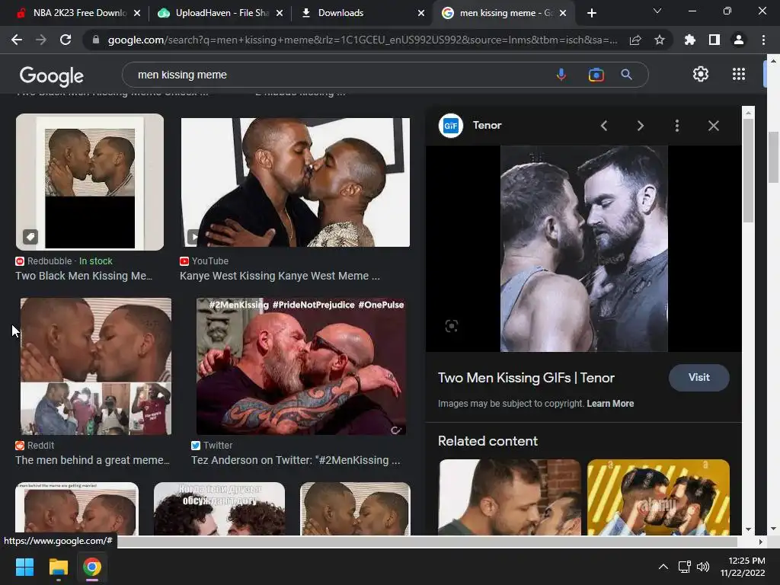
Task: Close the Downloads tab
Action: [421, 13]
